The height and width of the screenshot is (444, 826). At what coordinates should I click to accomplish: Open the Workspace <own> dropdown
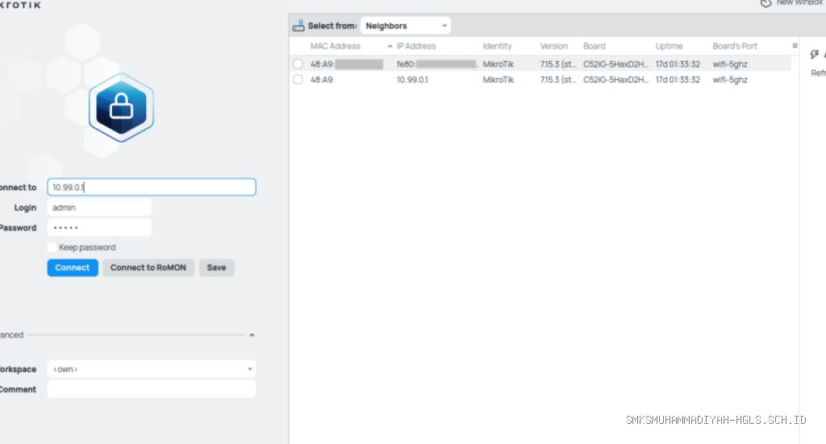coord(152,369)
